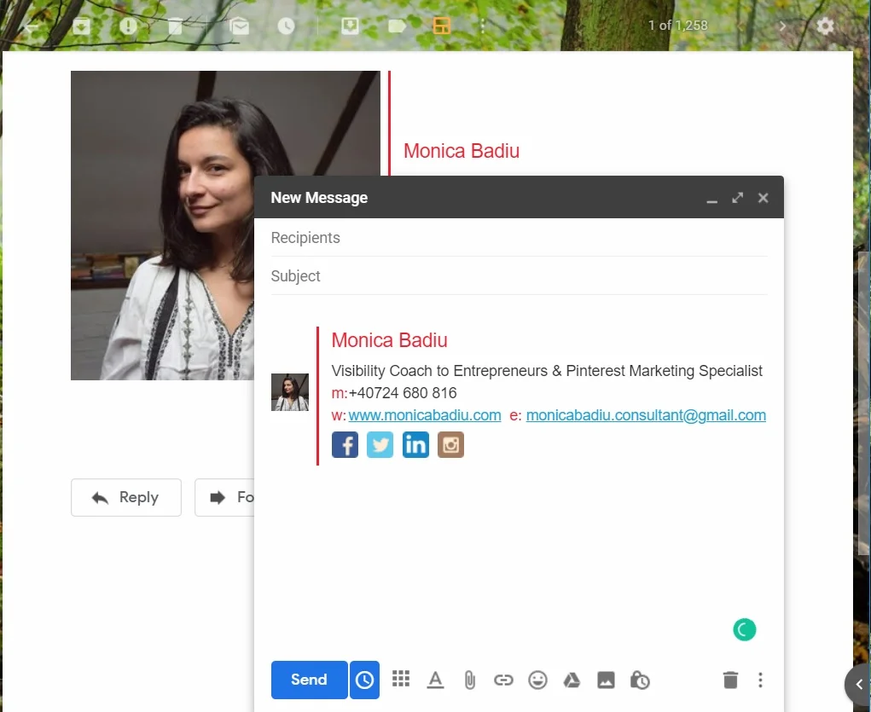Click the small signature photo thumbnail
Screen dimensions: 871x712
pos(290,392)
